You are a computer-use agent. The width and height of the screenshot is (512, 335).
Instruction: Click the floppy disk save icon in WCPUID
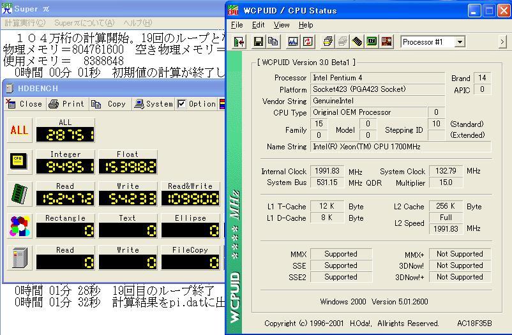point(259,41)
